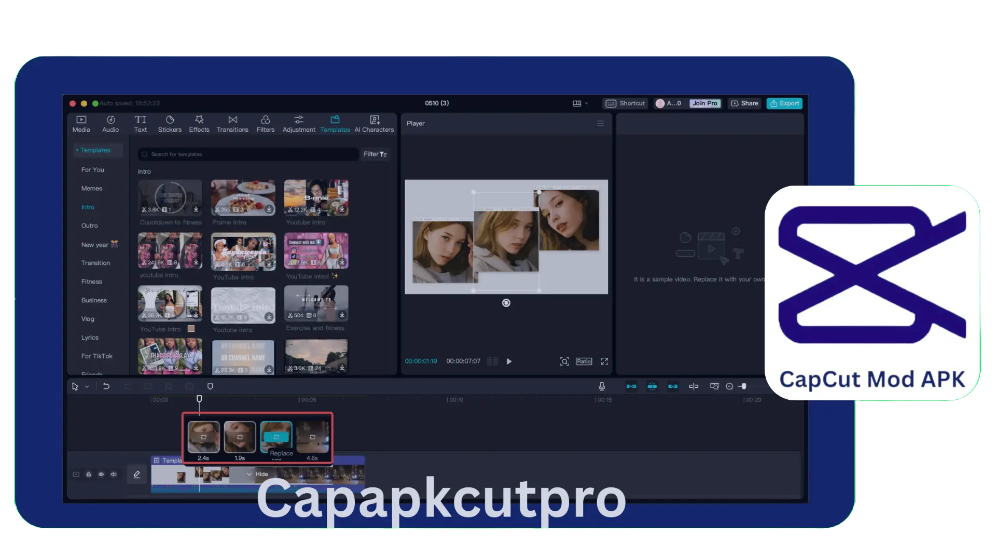Click the track cover icon left of the lock
Viewport: 996px width, 560px height.
coord(76,474)
